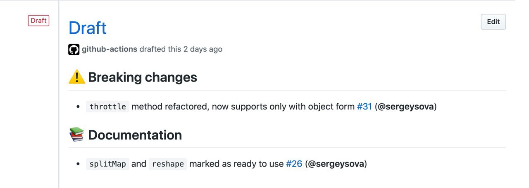Open pull request #31 link
The width and height of the screenshot is (529, 188).
tap(365, 107)
